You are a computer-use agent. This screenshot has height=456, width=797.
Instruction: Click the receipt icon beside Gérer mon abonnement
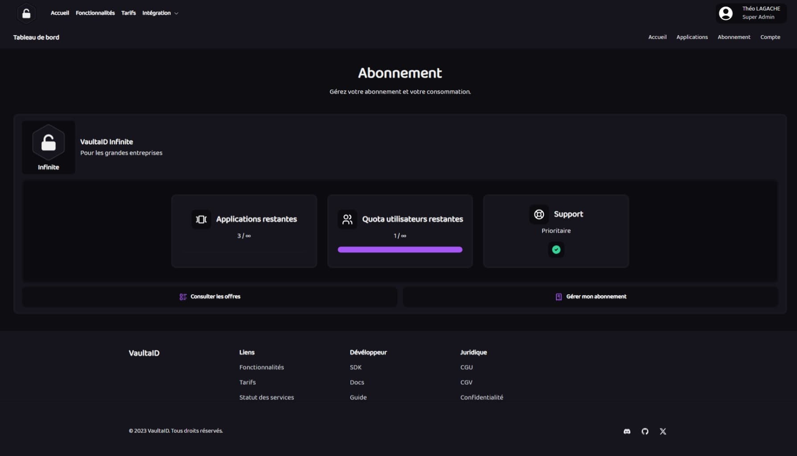559,297
